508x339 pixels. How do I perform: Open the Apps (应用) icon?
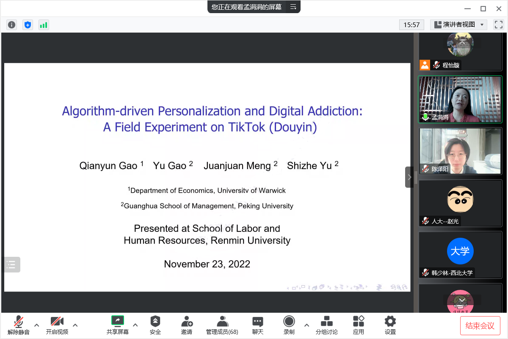pyautogui.click(x=359, y=325)
